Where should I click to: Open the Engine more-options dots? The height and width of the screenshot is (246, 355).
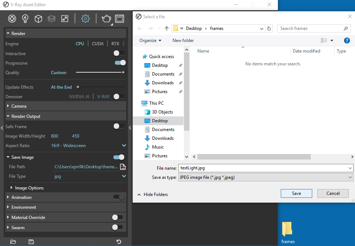click(x=123, y=43)
